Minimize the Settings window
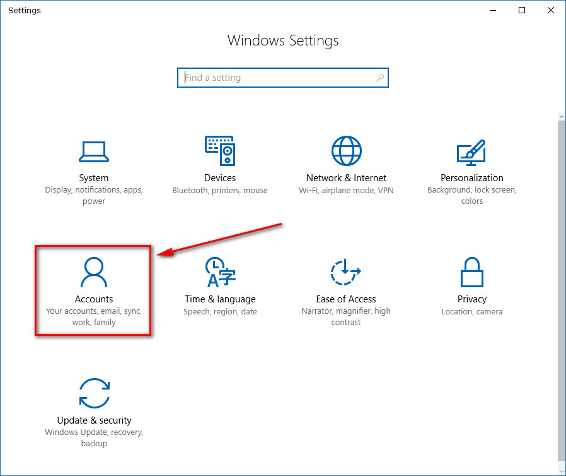 pyautogui.click(x=493, y=10)
